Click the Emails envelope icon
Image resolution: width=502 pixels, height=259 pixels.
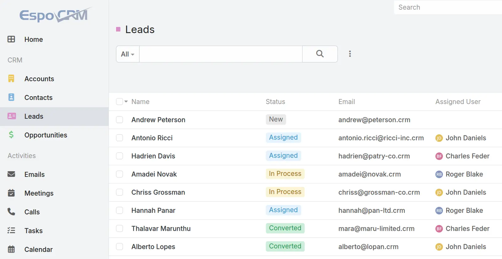(x=11, y=174)
